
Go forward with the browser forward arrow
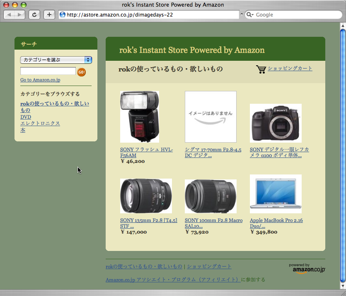pos(19,15)
